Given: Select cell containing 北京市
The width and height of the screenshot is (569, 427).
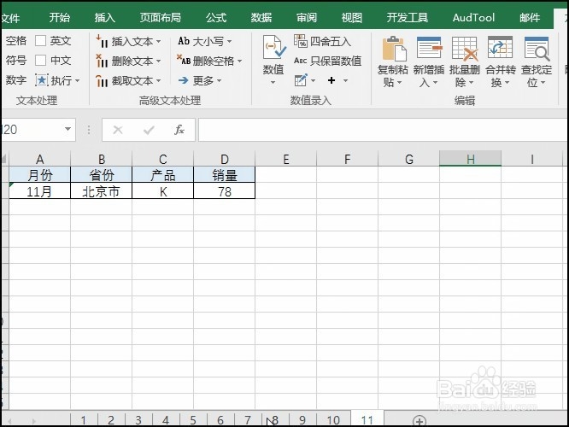Looking at the screenshot, I should pos(102,190).
